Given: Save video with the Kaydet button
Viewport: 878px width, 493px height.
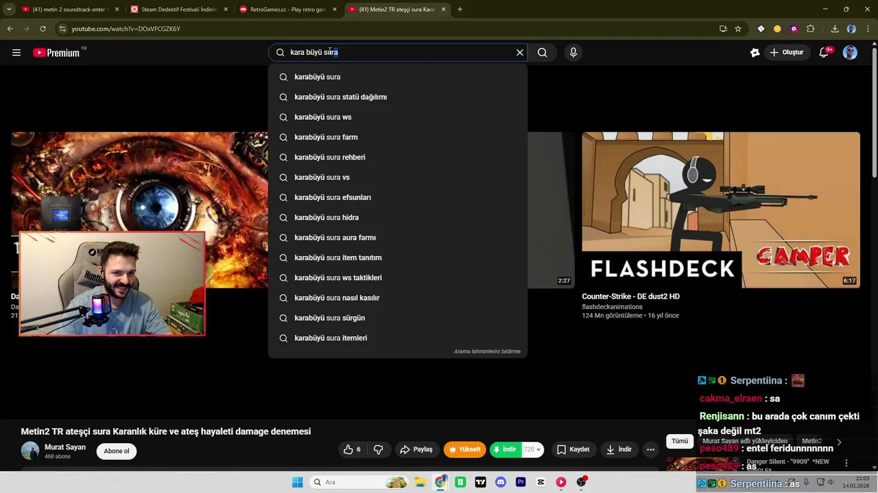Looking at the screenshot, I should [573, 450].
